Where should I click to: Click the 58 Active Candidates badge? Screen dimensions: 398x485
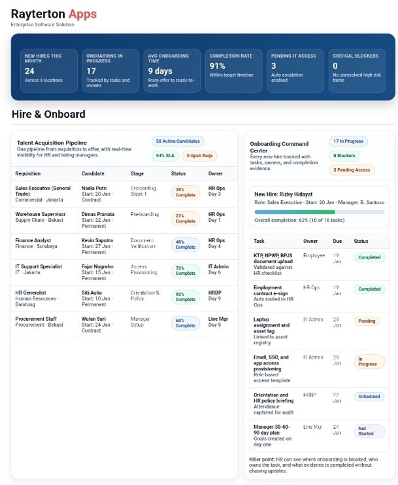pyautogui.click(x=178, y=141)
